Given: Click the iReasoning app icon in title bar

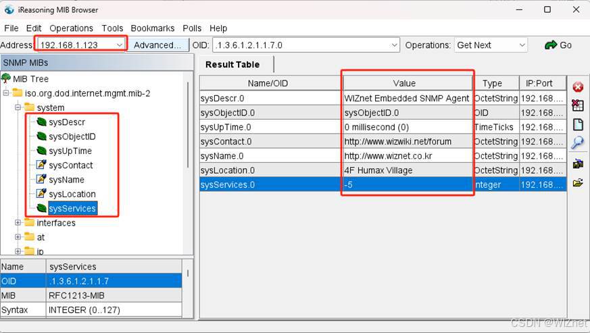Looking at the screenshot, I should [9, 9].
